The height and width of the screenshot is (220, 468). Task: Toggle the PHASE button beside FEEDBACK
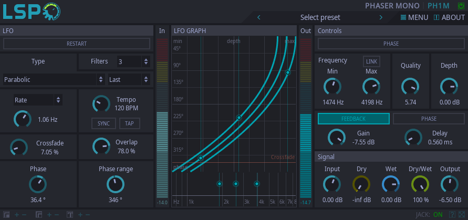429,119
